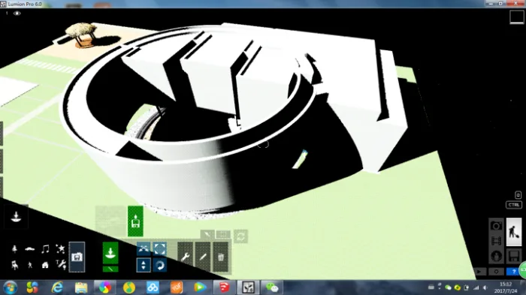The image size is (526, 295).
Task: Click the place-object tab on left edge
Action: click(16, 216)
